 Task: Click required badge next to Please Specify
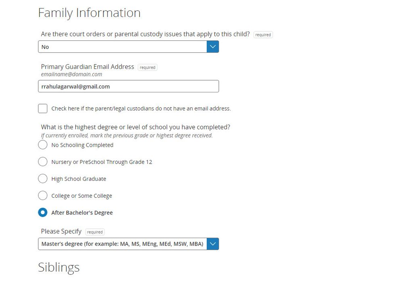(95, 232)
